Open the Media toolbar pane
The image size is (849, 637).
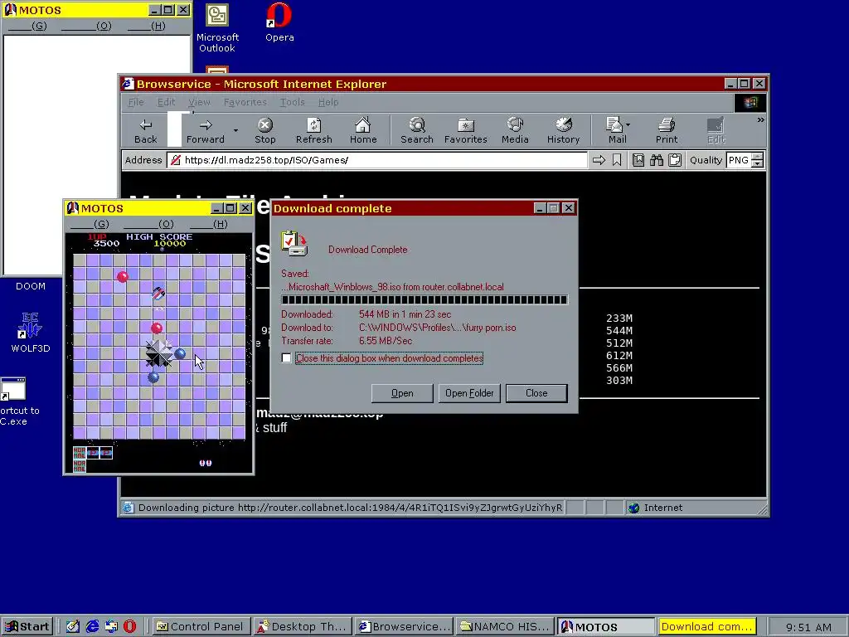click(515, 131)
